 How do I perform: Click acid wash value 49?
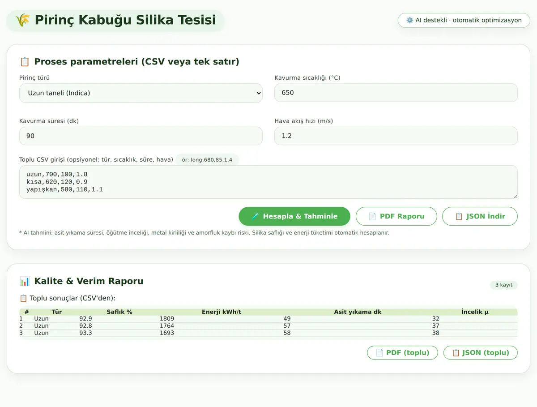[287, 319]
